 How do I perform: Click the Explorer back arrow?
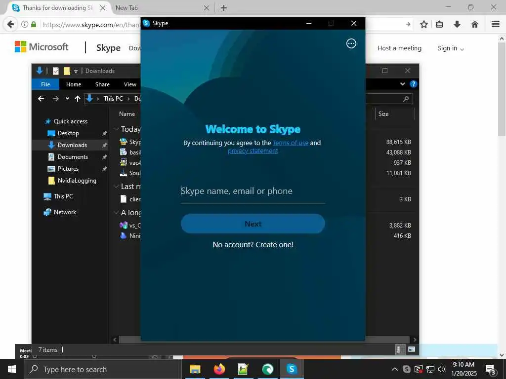tap(41, 99)
